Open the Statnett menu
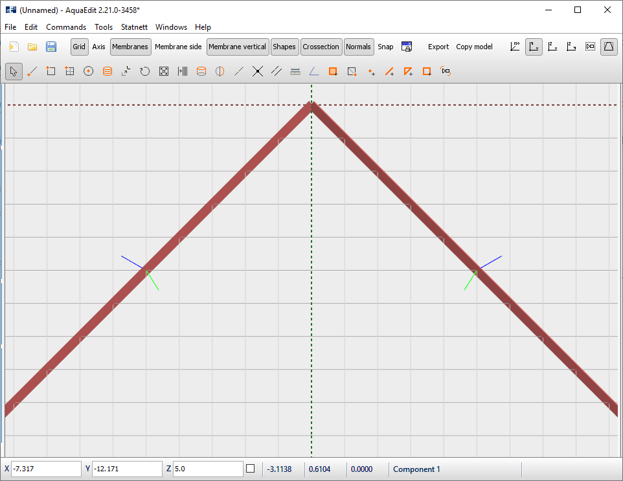The width and height of the screenshot is (623, 481). [x=134, y=27]
